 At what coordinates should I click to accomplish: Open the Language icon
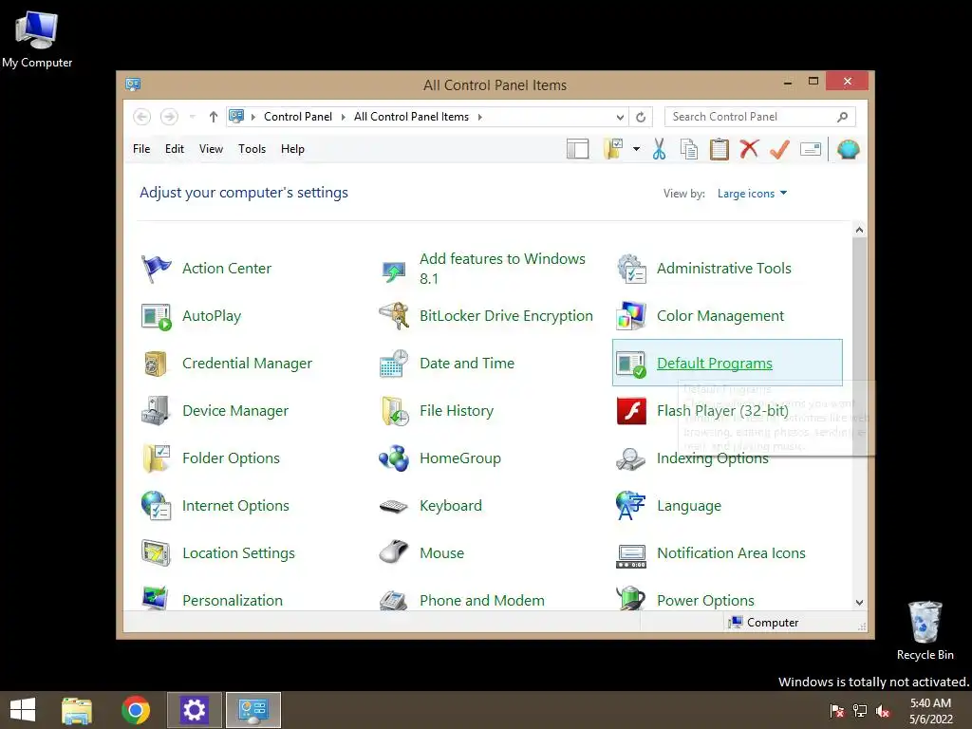click(631, 506)
